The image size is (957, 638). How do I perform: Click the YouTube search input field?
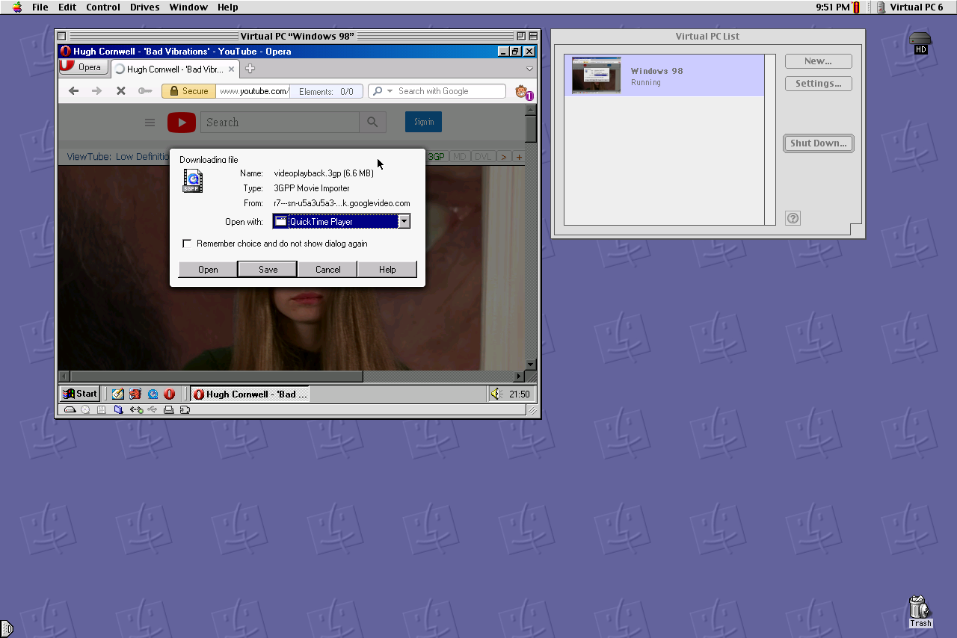[x=280, y=123]
